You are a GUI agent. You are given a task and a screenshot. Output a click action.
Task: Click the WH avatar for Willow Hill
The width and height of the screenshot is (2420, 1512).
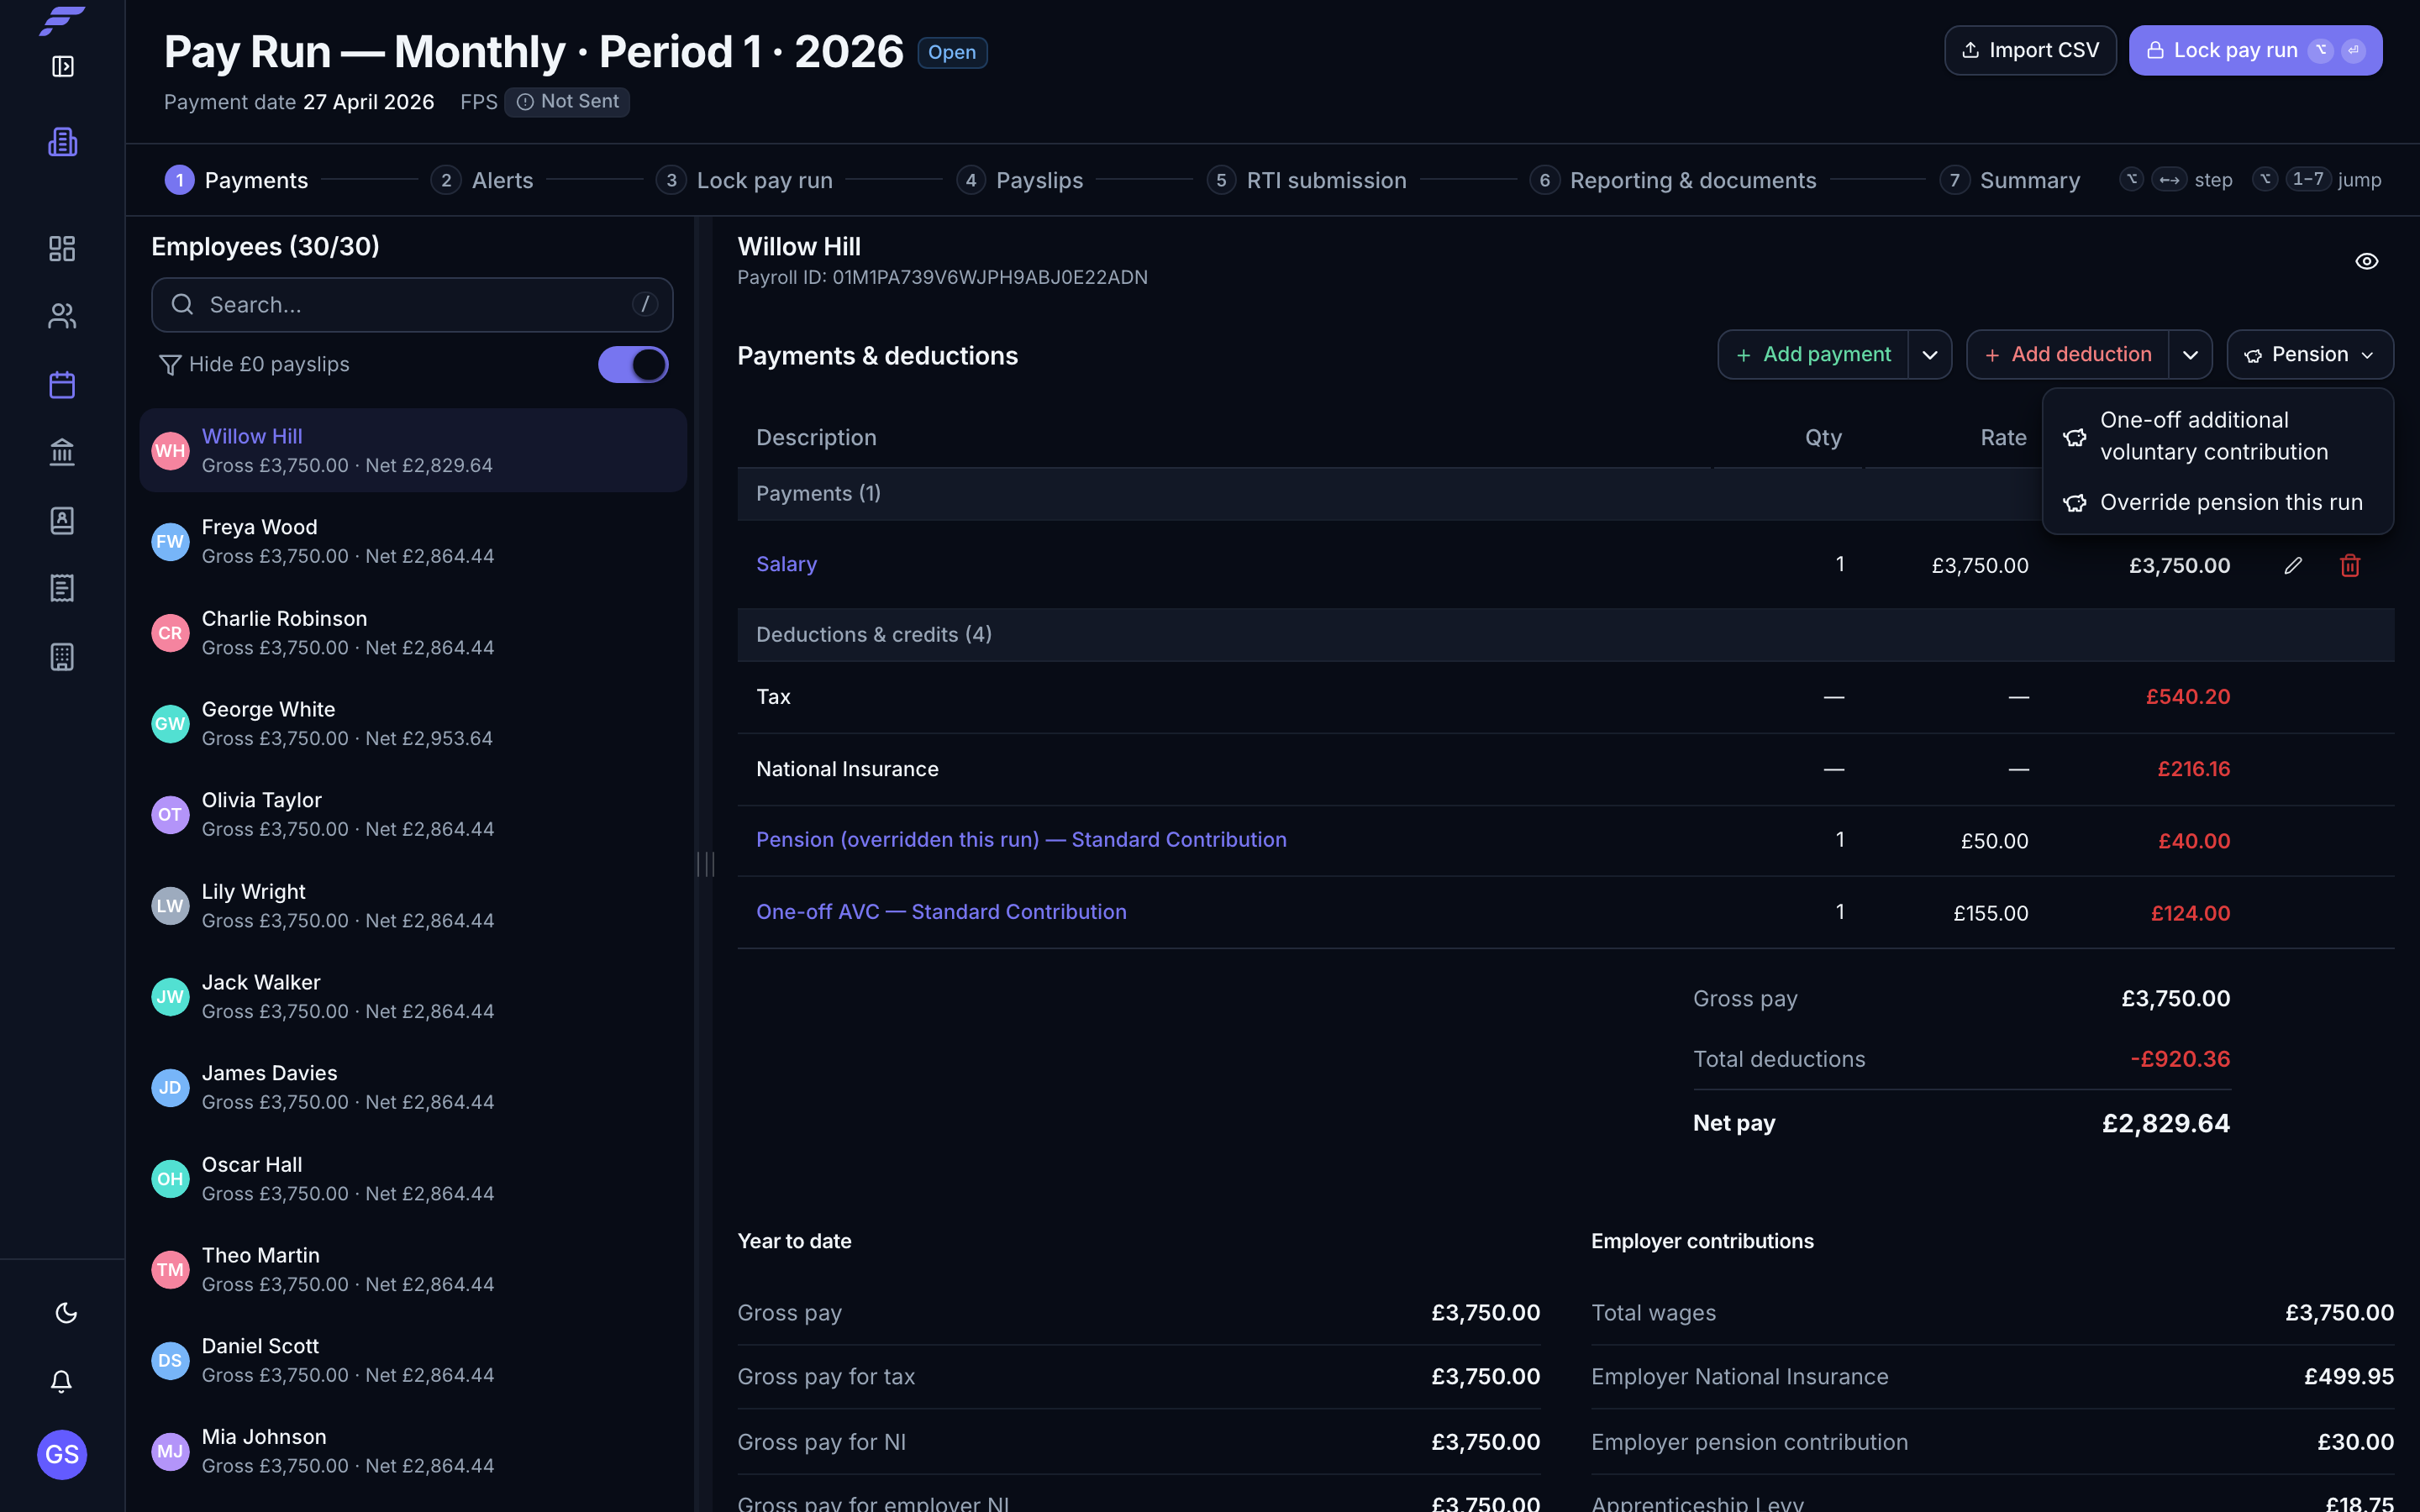point(170,451)
